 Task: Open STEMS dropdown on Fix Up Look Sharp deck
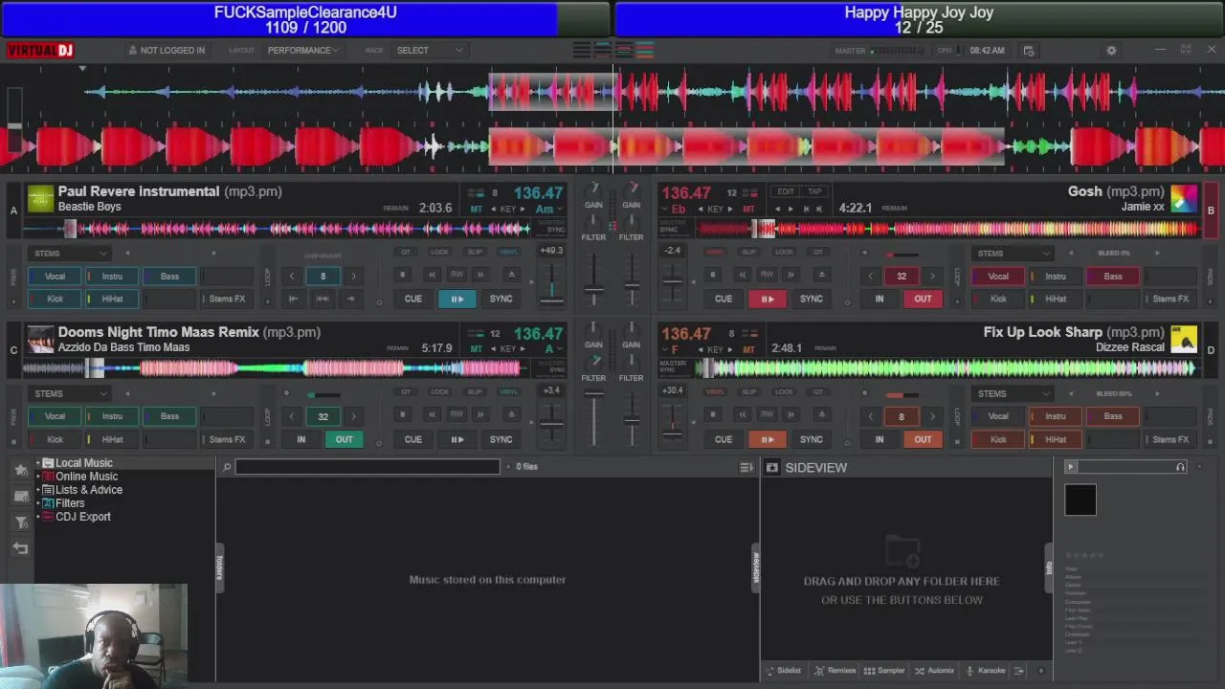1013,393
